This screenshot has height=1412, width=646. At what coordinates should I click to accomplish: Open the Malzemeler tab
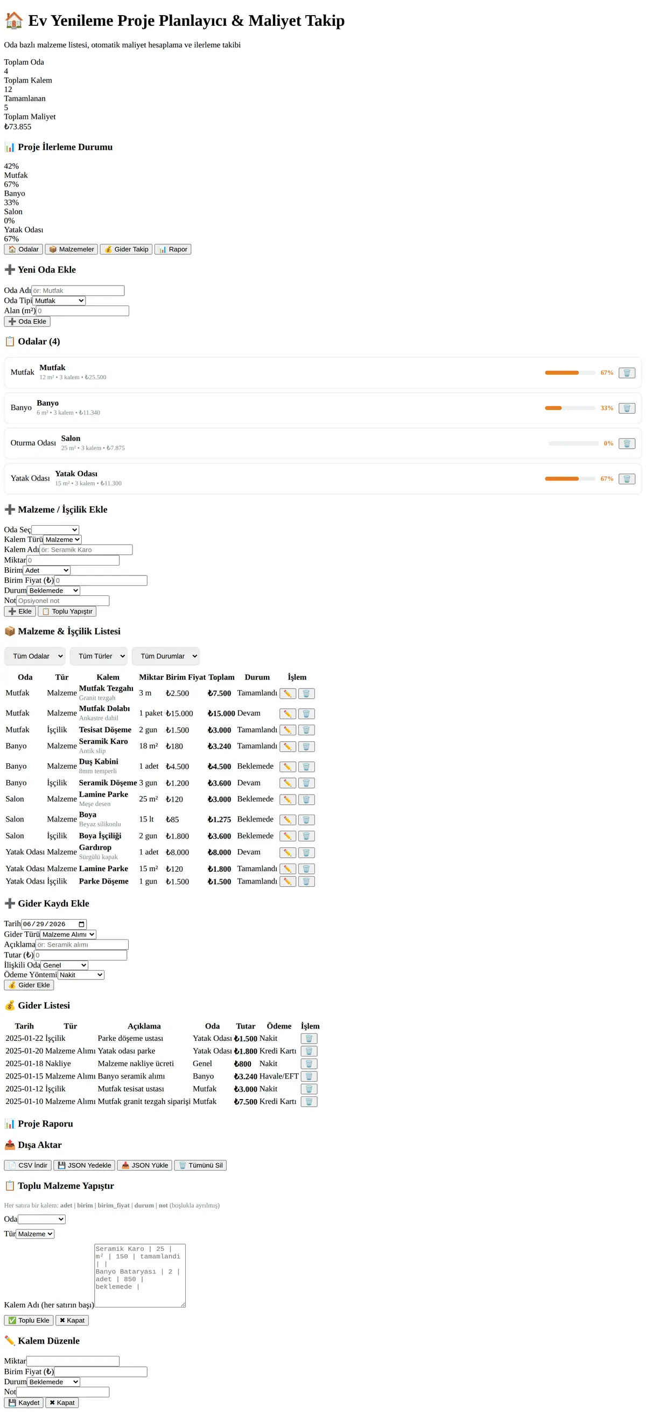click(x=71, y=249)
